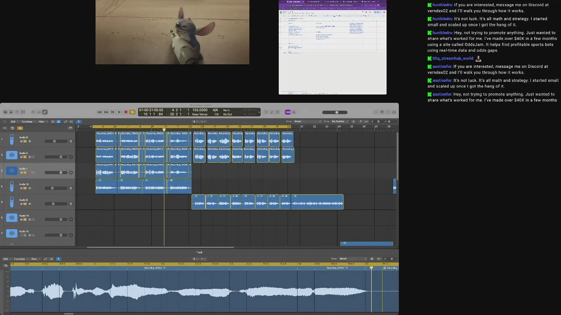Start playback with the Play button
The image size is (561, 315).
click(x=119, y=112)
